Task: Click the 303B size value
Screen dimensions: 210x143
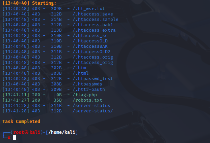Action: 56,73
